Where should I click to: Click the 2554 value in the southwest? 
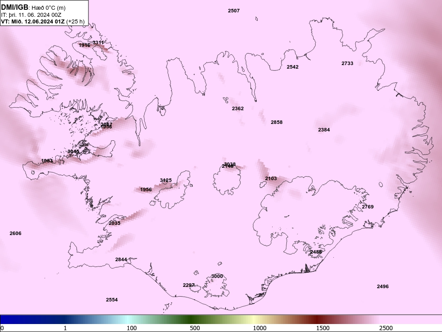click(x=112, y=300)
